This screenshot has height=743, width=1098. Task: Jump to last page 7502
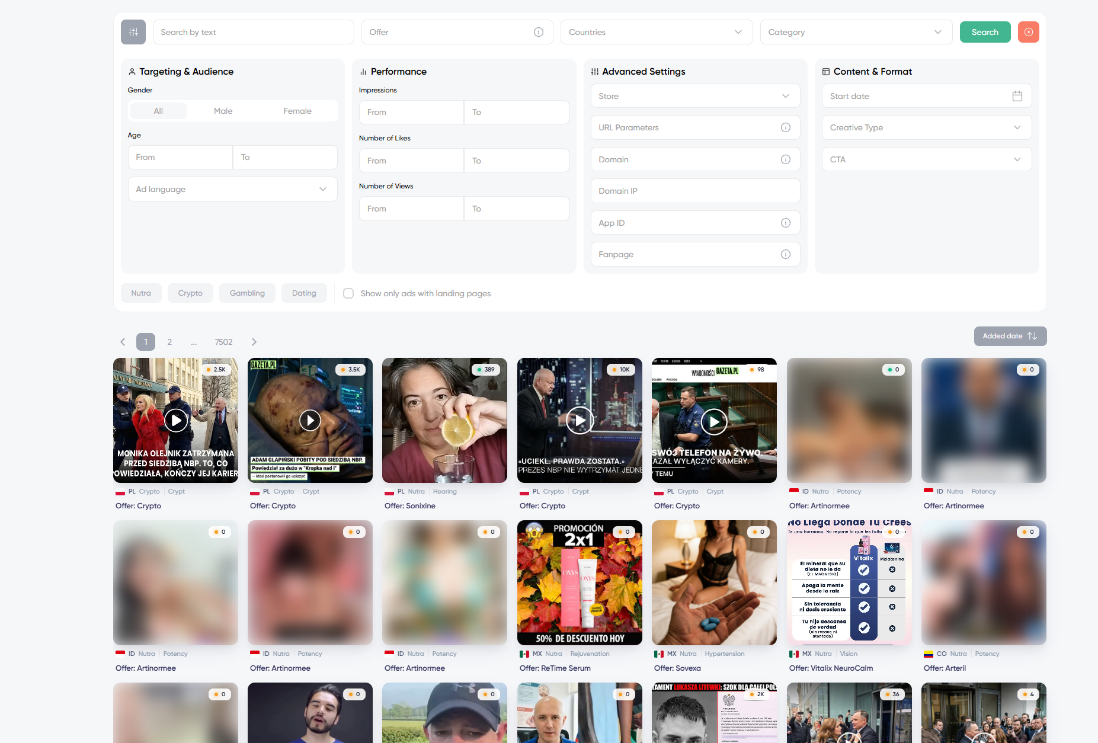point(224,342)
